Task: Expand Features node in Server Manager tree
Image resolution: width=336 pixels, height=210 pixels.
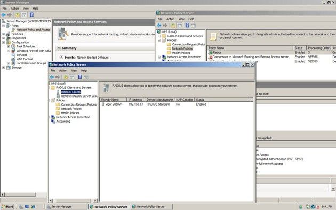Action: [x=3, y=34]
